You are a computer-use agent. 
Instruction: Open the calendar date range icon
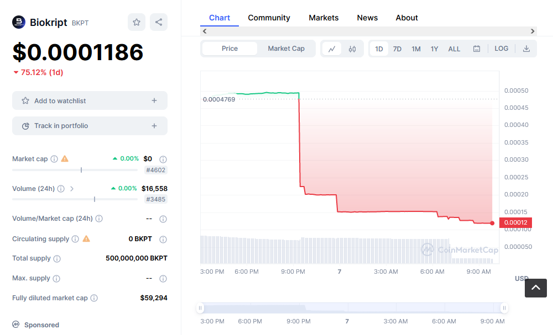[477, 49]
